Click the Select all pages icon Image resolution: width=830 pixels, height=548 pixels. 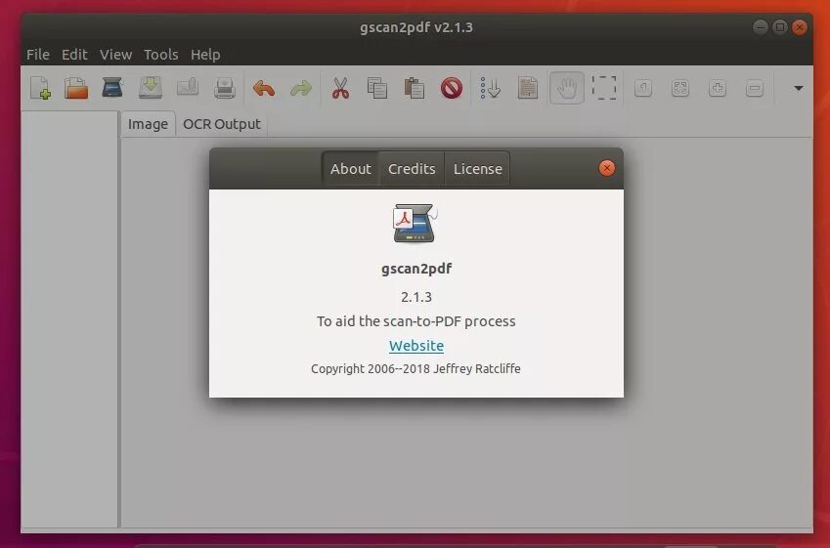[x=528, y=88]
